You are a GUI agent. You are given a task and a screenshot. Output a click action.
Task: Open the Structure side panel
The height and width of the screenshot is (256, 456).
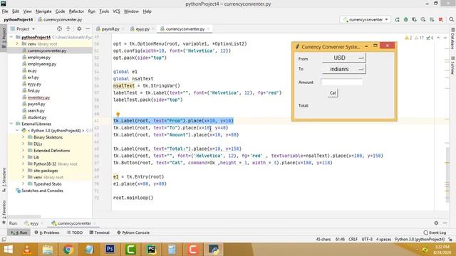[x=4, y=180]
